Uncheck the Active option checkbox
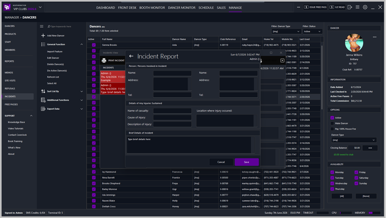 point(332,118)
